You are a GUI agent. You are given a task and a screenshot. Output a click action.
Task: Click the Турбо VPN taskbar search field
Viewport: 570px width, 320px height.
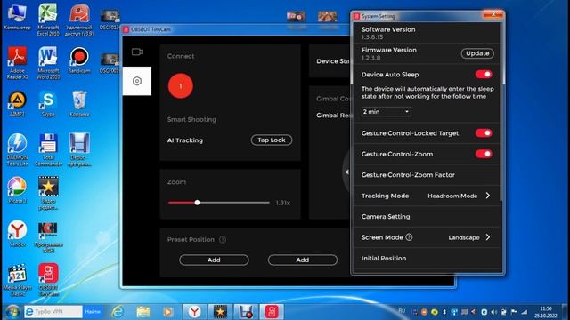(x=53, y=312)
